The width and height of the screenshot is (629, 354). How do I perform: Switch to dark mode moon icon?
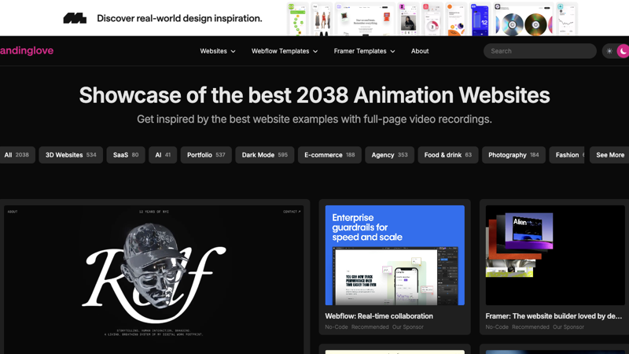click(x=623, y=51)
